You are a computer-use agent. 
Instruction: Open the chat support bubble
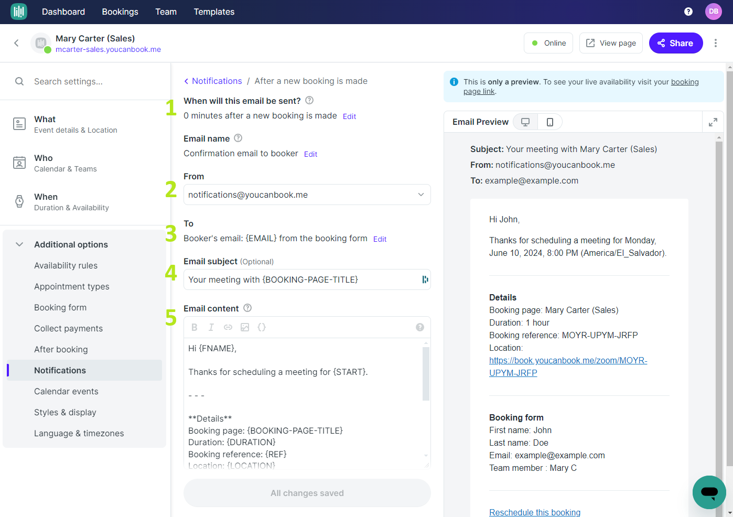[x=709, y=492]
